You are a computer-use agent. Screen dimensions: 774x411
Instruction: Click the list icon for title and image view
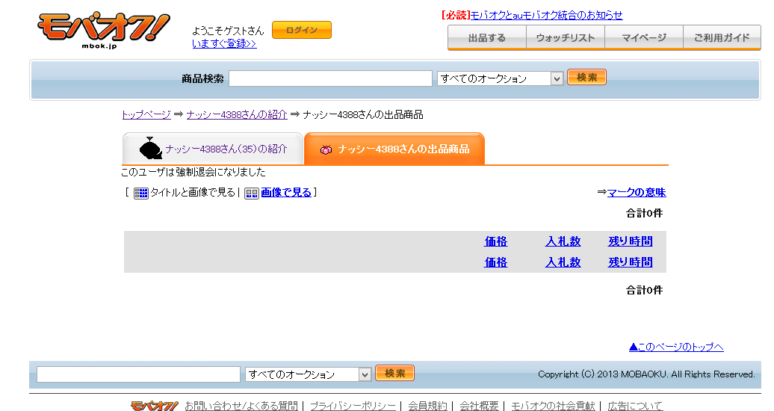point(141,194)
